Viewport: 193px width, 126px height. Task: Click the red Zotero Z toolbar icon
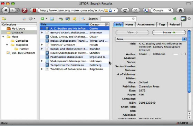click(25, 10)
